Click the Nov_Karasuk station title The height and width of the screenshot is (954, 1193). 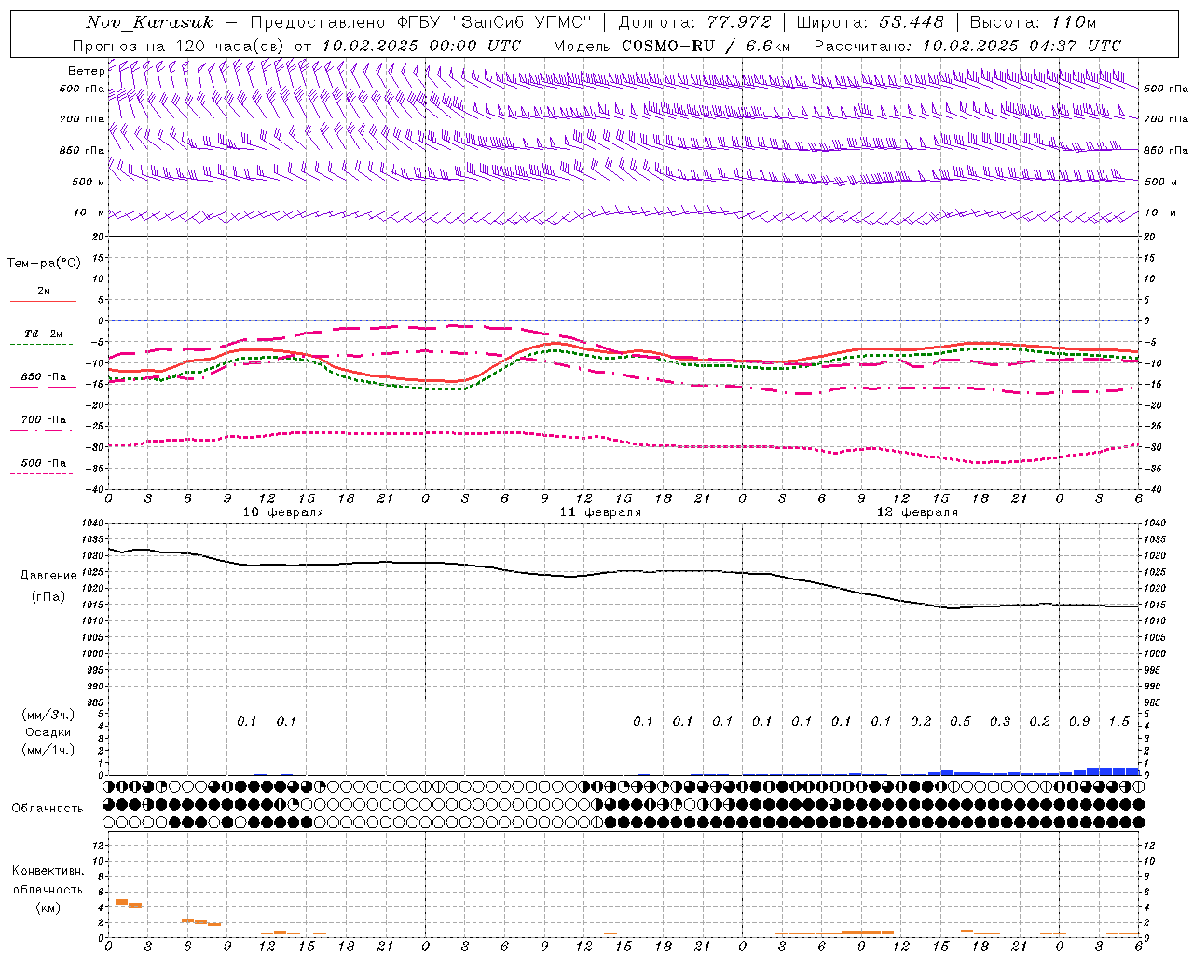[x=150, y=22]
